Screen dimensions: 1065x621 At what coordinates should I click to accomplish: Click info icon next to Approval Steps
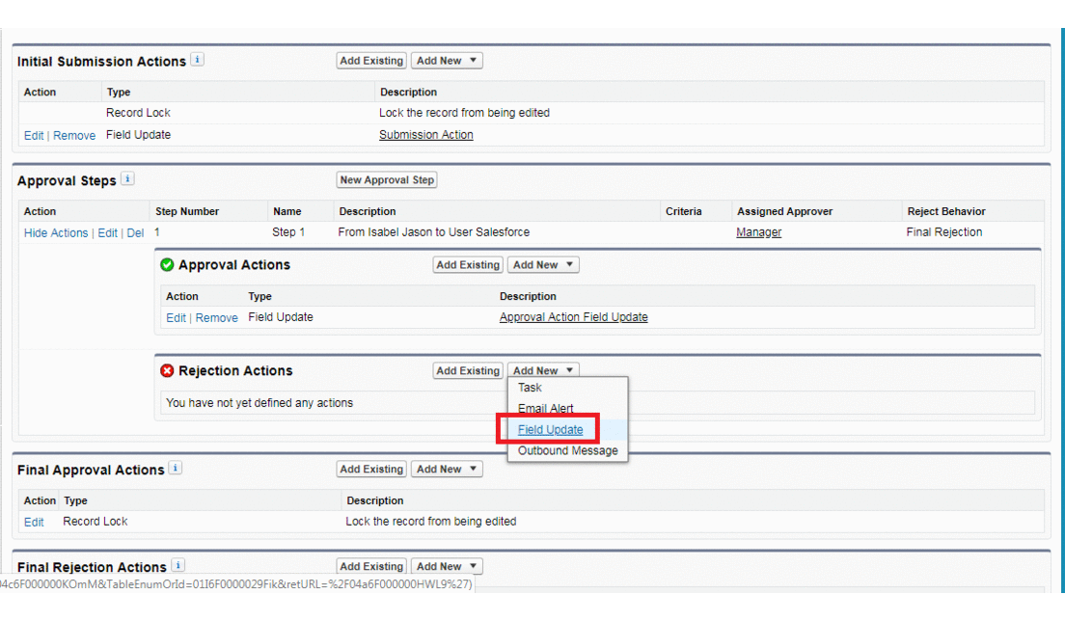tap(128, 179)
